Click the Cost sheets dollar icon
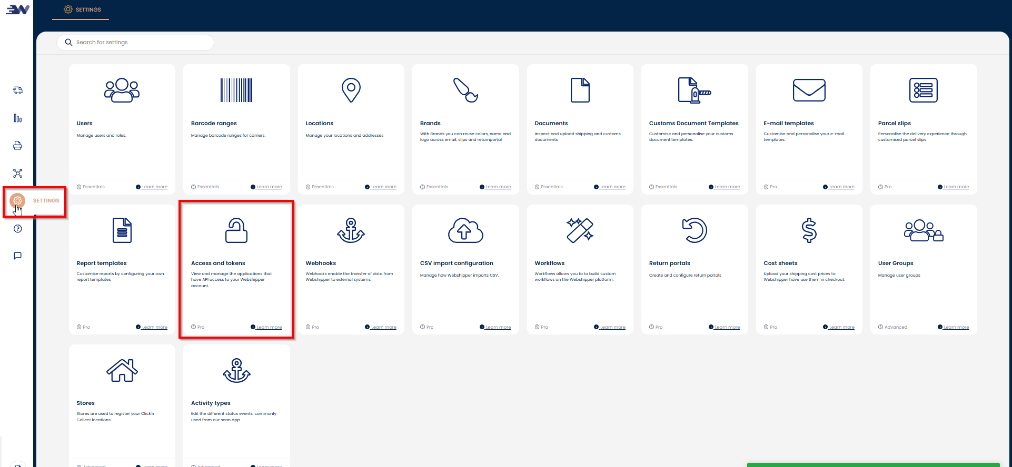Image resolution: width=1012 pixels, height=467 pixels. click(x=809, y=230)
